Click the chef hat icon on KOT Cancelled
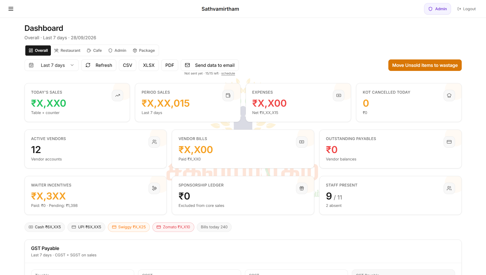Screen dimensions: 486x275 (449, 95)
